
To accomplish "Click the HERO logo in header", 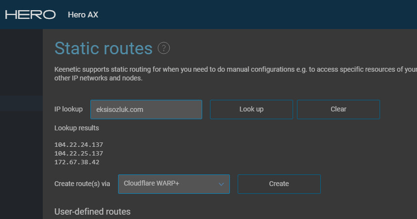I will (30, 15).
